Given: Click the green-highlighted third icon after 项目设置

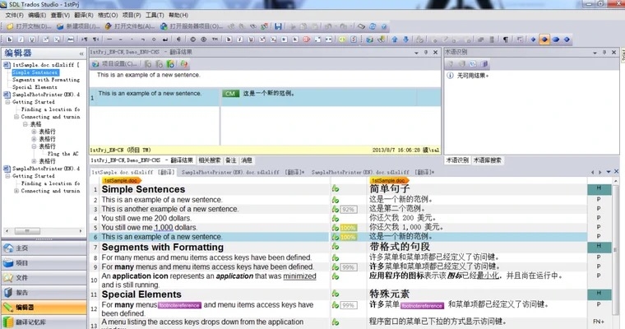Looking at the screenshot, I should click(x=170, y=64).
